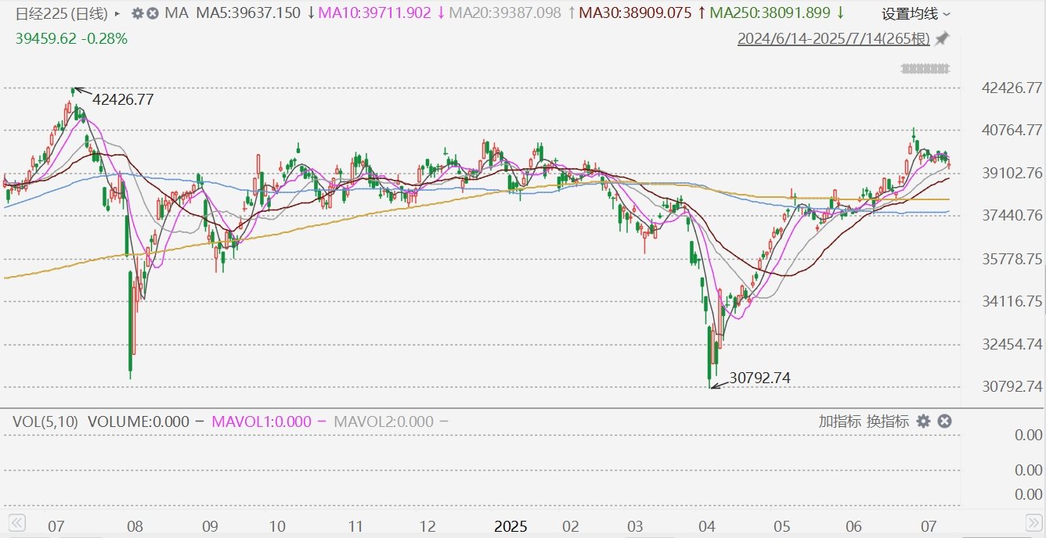
Task: Click the VOLUME:0.000 label
Action: pos(139,421)
